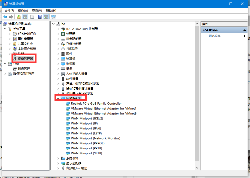Click the Back arrow toolbar icon
Image resolution: width=250 pixels, height=178 pixels.
point(5,17)
